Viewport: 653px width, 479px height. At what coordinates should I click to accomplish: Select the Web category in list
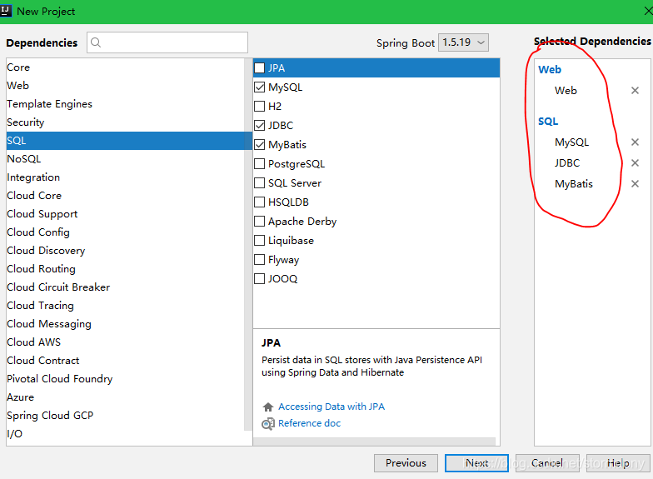click(125, 86)
